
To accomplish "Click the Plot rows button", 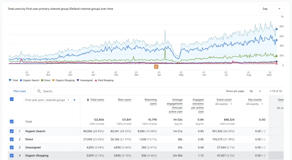I will [20, 91].
